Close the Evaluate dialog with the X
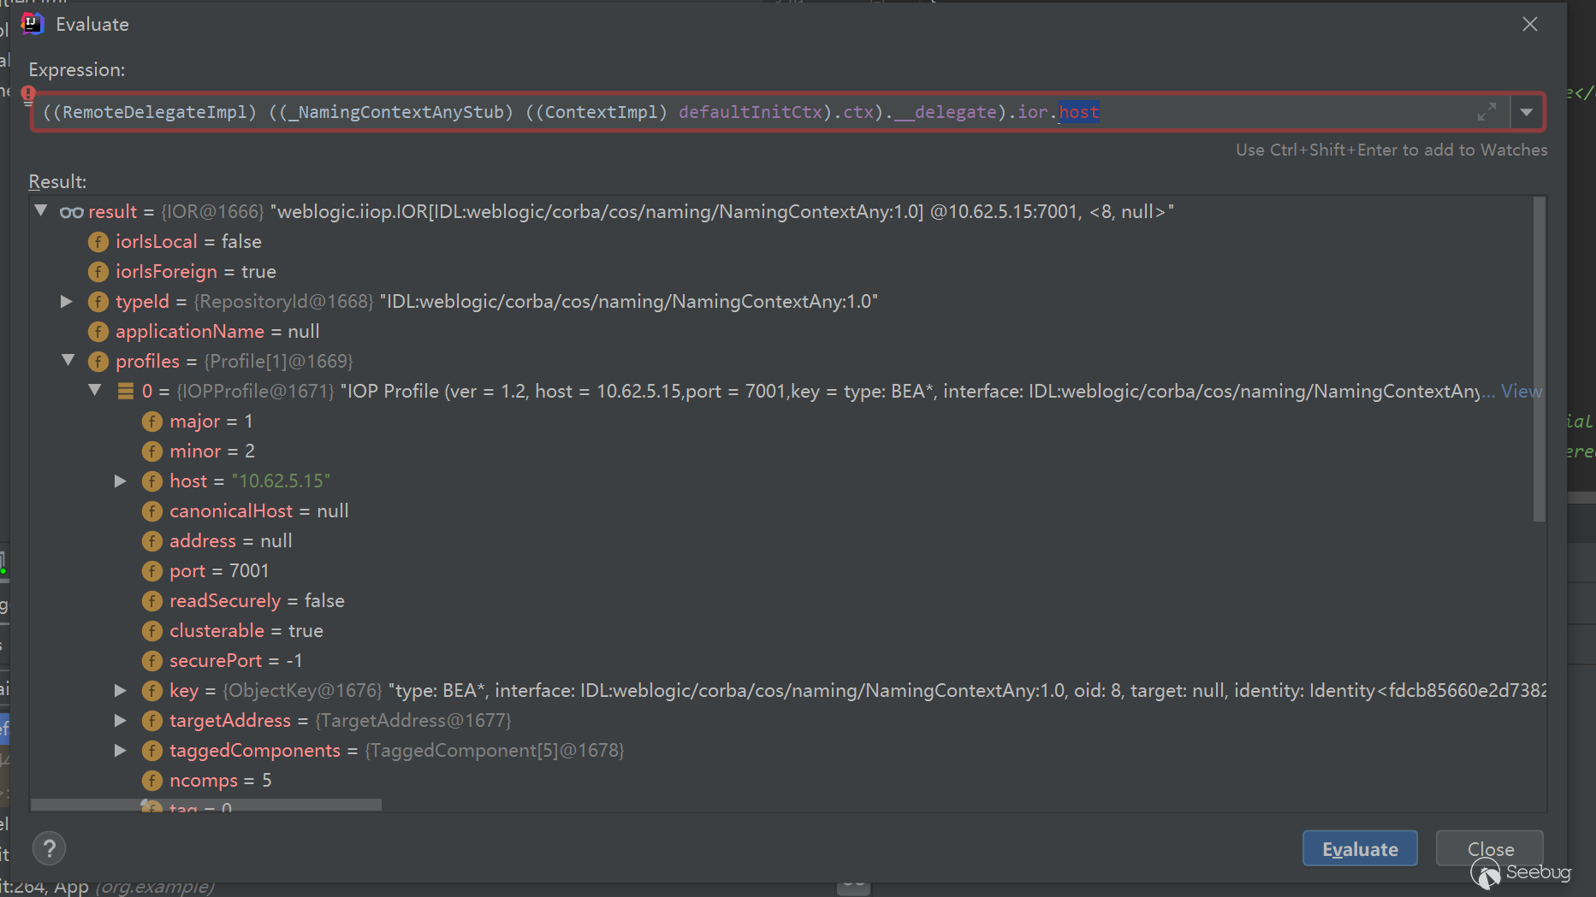Viewport: 1596px width, 897px height. pos(1530,24)
